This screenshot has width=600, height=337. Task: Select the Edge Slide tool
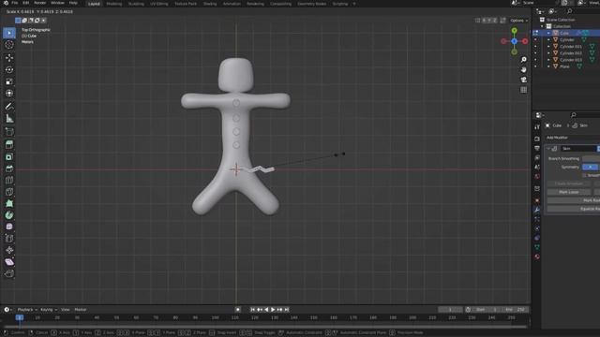tap(9, 239)
